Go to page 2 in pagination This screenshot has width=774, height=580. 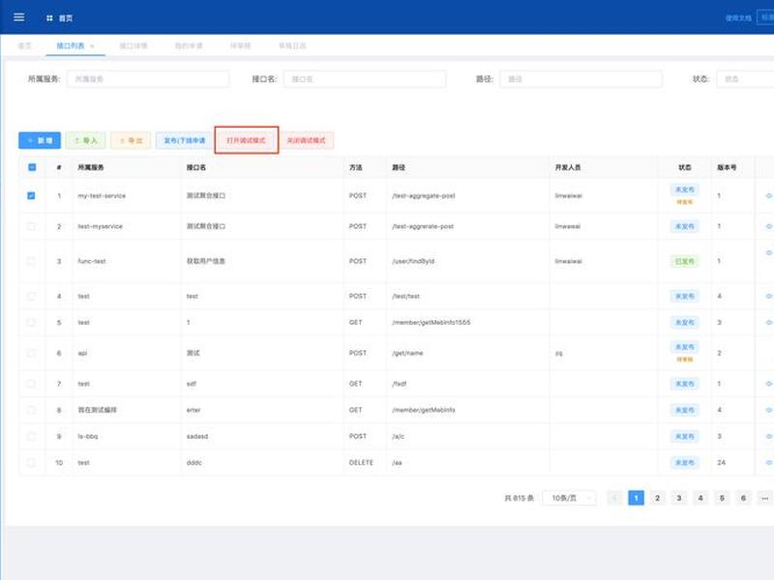pos(658,498)
